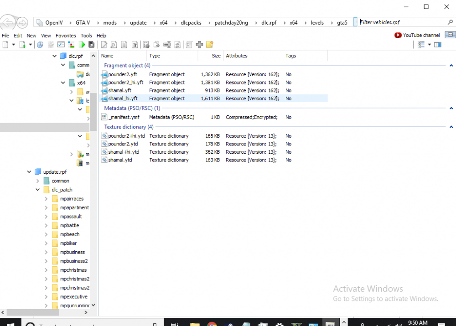Collapse the Fragment object group
This screenshot has height=326, width=456.
[451, 66]
